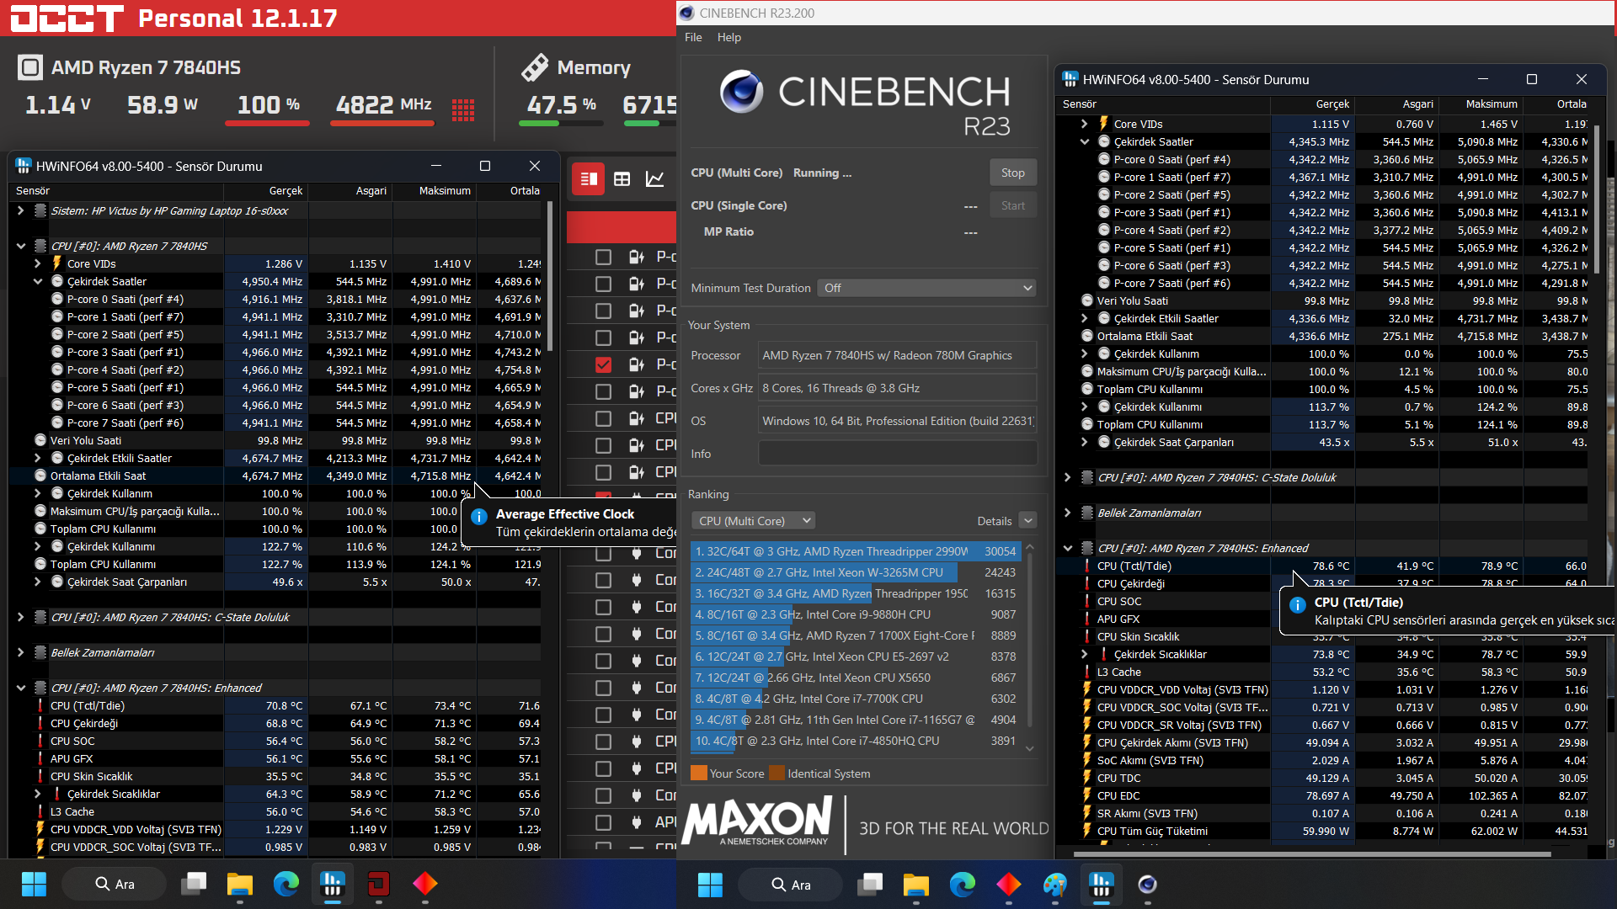Open the CPU (Multi Core) ranking dropdown
Image resolution: width=1617 pixels, height=909 pixels.
(x=753, y=521)
